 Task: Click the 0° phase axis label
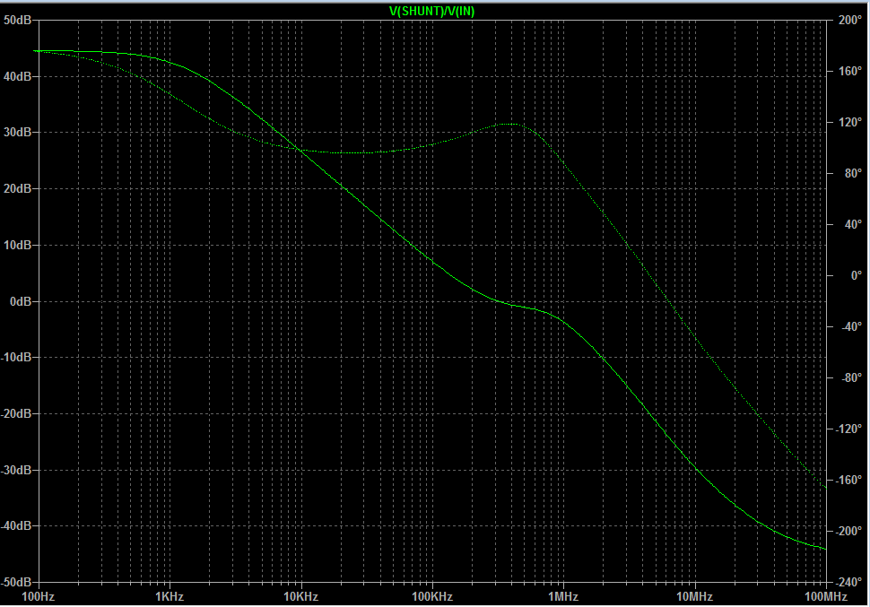pyautogui.click(x=857, y=276)
